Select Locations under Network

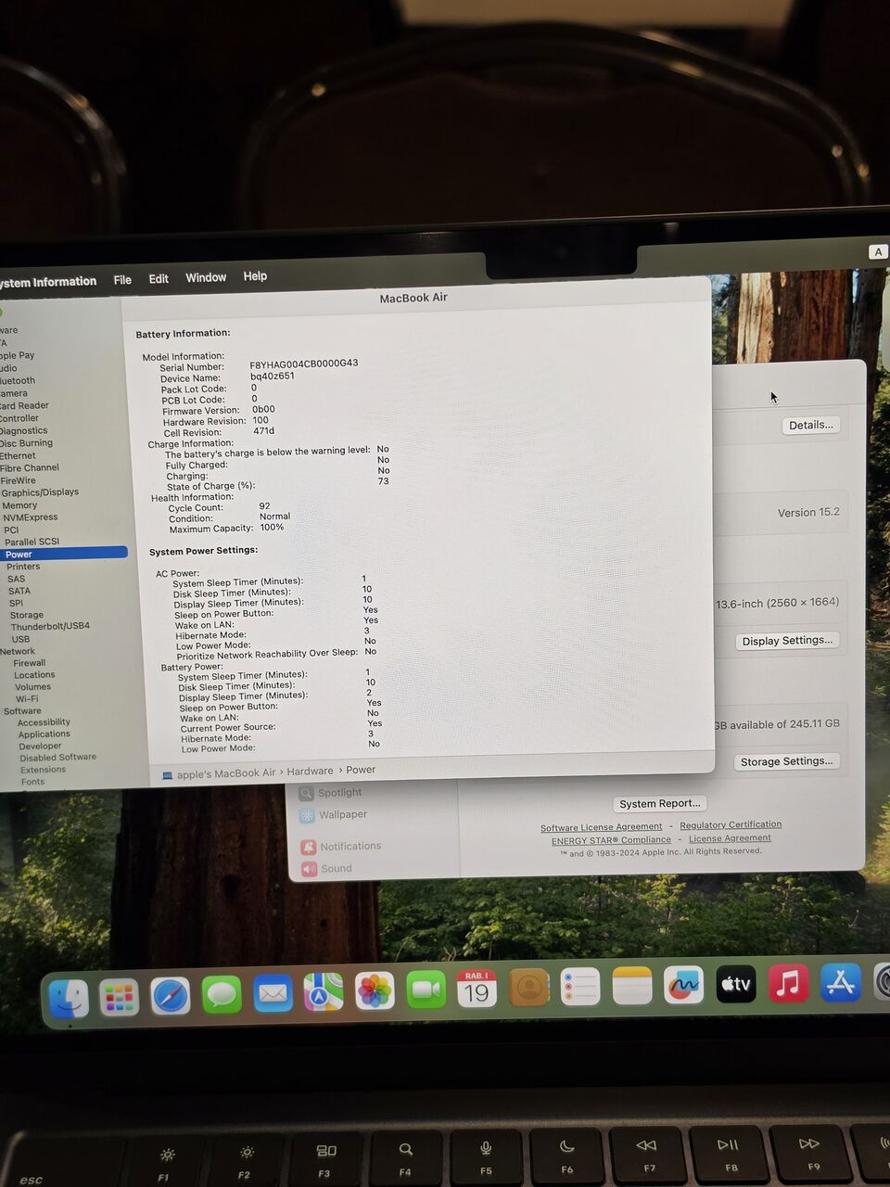34,675
